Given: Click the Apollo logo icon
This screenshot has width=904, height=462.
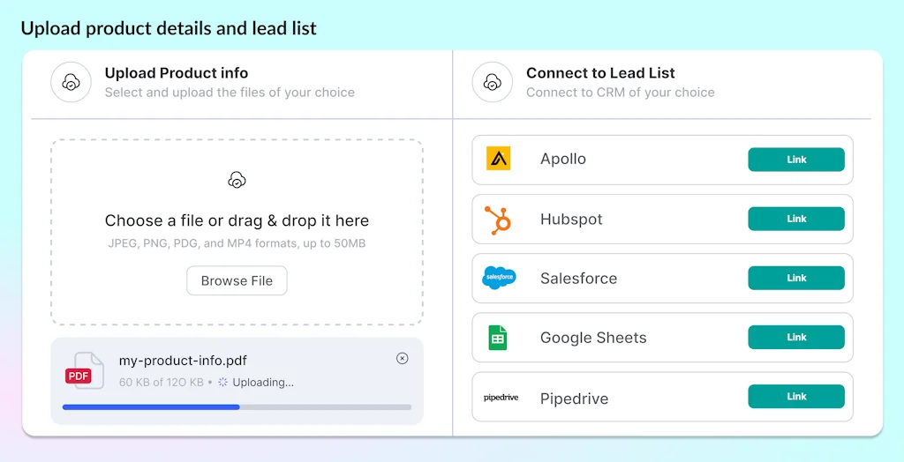Looking at the screenshot, I should (499, 160).
